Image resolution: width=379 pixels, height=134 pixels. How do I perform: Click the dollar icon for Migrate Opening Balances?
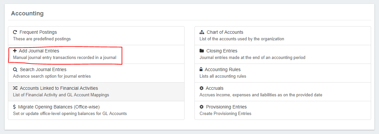pos(14,107)
